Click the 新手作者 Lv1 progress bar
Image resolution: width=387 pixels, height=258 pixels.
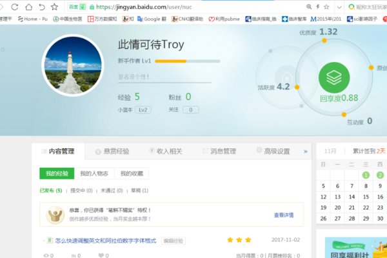coord(187,61)
